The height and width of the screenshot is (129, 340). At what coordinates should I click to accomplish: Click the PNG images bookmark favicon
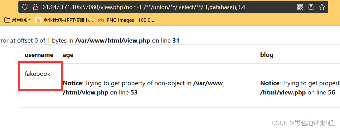pyautogui.click(x=101, y=21)
